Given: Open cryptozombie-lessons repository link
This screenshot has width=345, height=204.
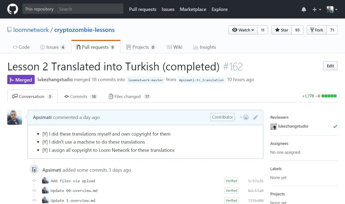Looking at the screenshot, I should [x=84, y=30].
